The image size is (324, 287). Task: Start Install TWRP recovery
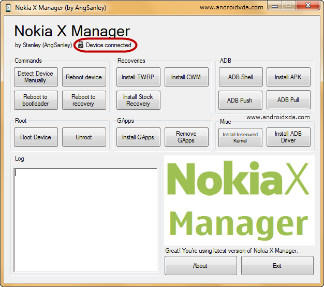(138, 77)
